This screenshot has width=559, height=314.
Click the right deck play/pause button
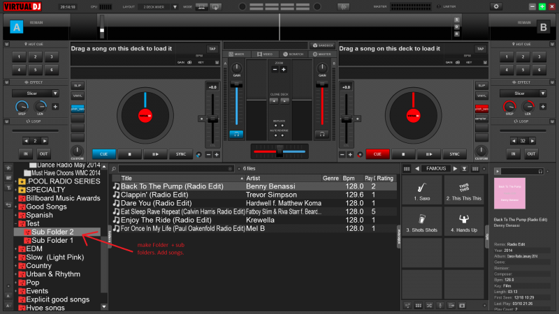429,154
